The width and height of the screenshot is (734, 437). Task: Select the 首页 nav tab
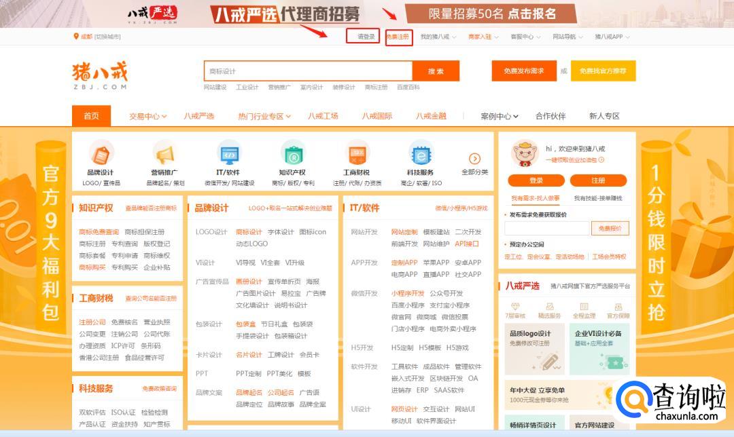[91, 116]
